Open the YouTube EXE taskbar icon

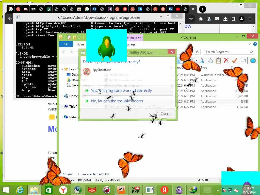[136, 190]
